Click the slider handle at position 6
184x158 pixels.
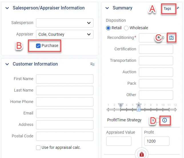coord(139,109)
